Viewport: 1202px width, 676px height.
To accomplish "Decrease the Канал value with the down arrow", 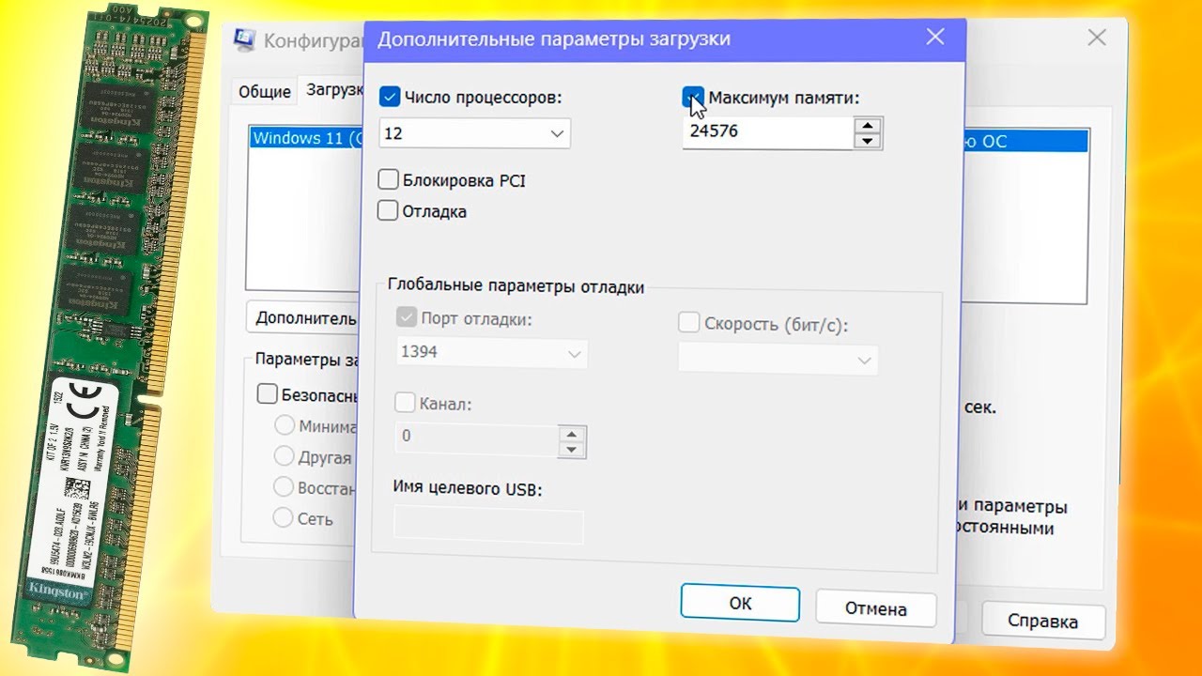I will click(x=571, y=449).
